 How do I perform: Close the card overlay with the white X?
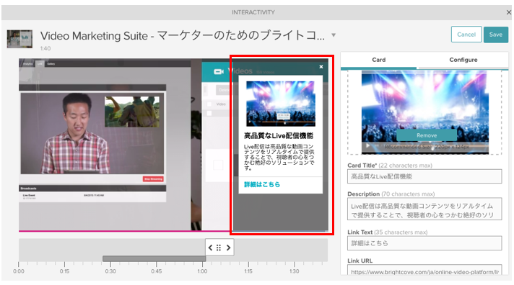tap(321, 67)
